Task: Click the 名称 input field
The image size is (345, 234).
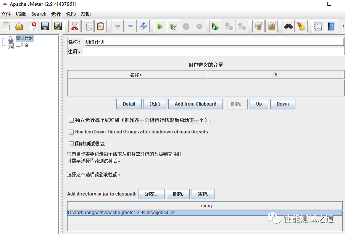Action: pyautogui.click(x=214, y=42)
